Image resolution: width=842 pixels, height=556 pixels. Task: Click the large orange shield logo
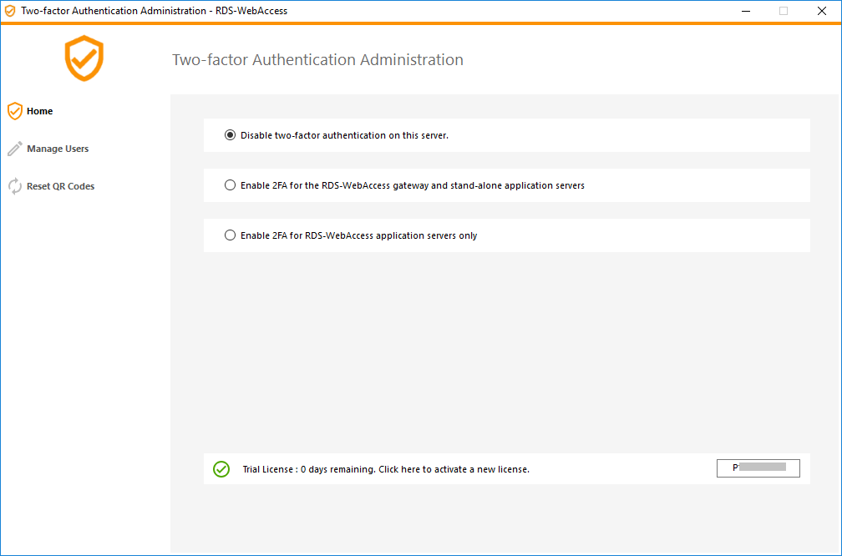[x=84, y=58]
